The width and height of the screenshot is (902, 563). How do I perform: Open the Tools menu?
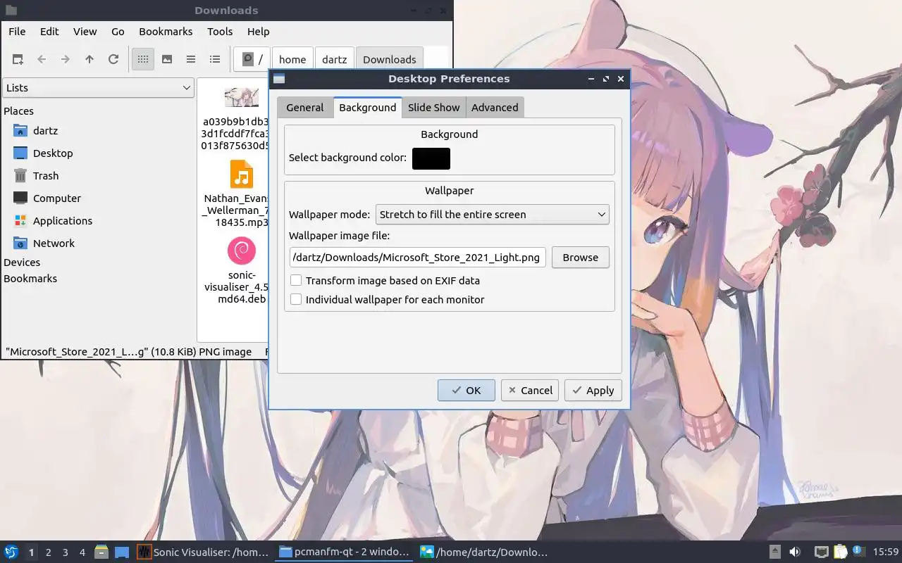point(220,32)
